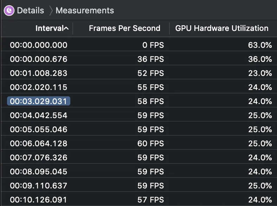Select the 00:00.000.000 interval row
This screenshot has width=277, height=206.
click(x=39, y=45)
